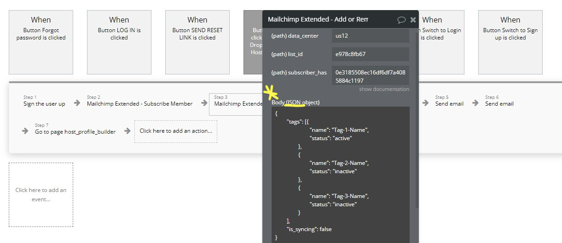The image size is (562, 243).
Task: Select the Button Forgot password is clicked event
Action: click(41, 42)
